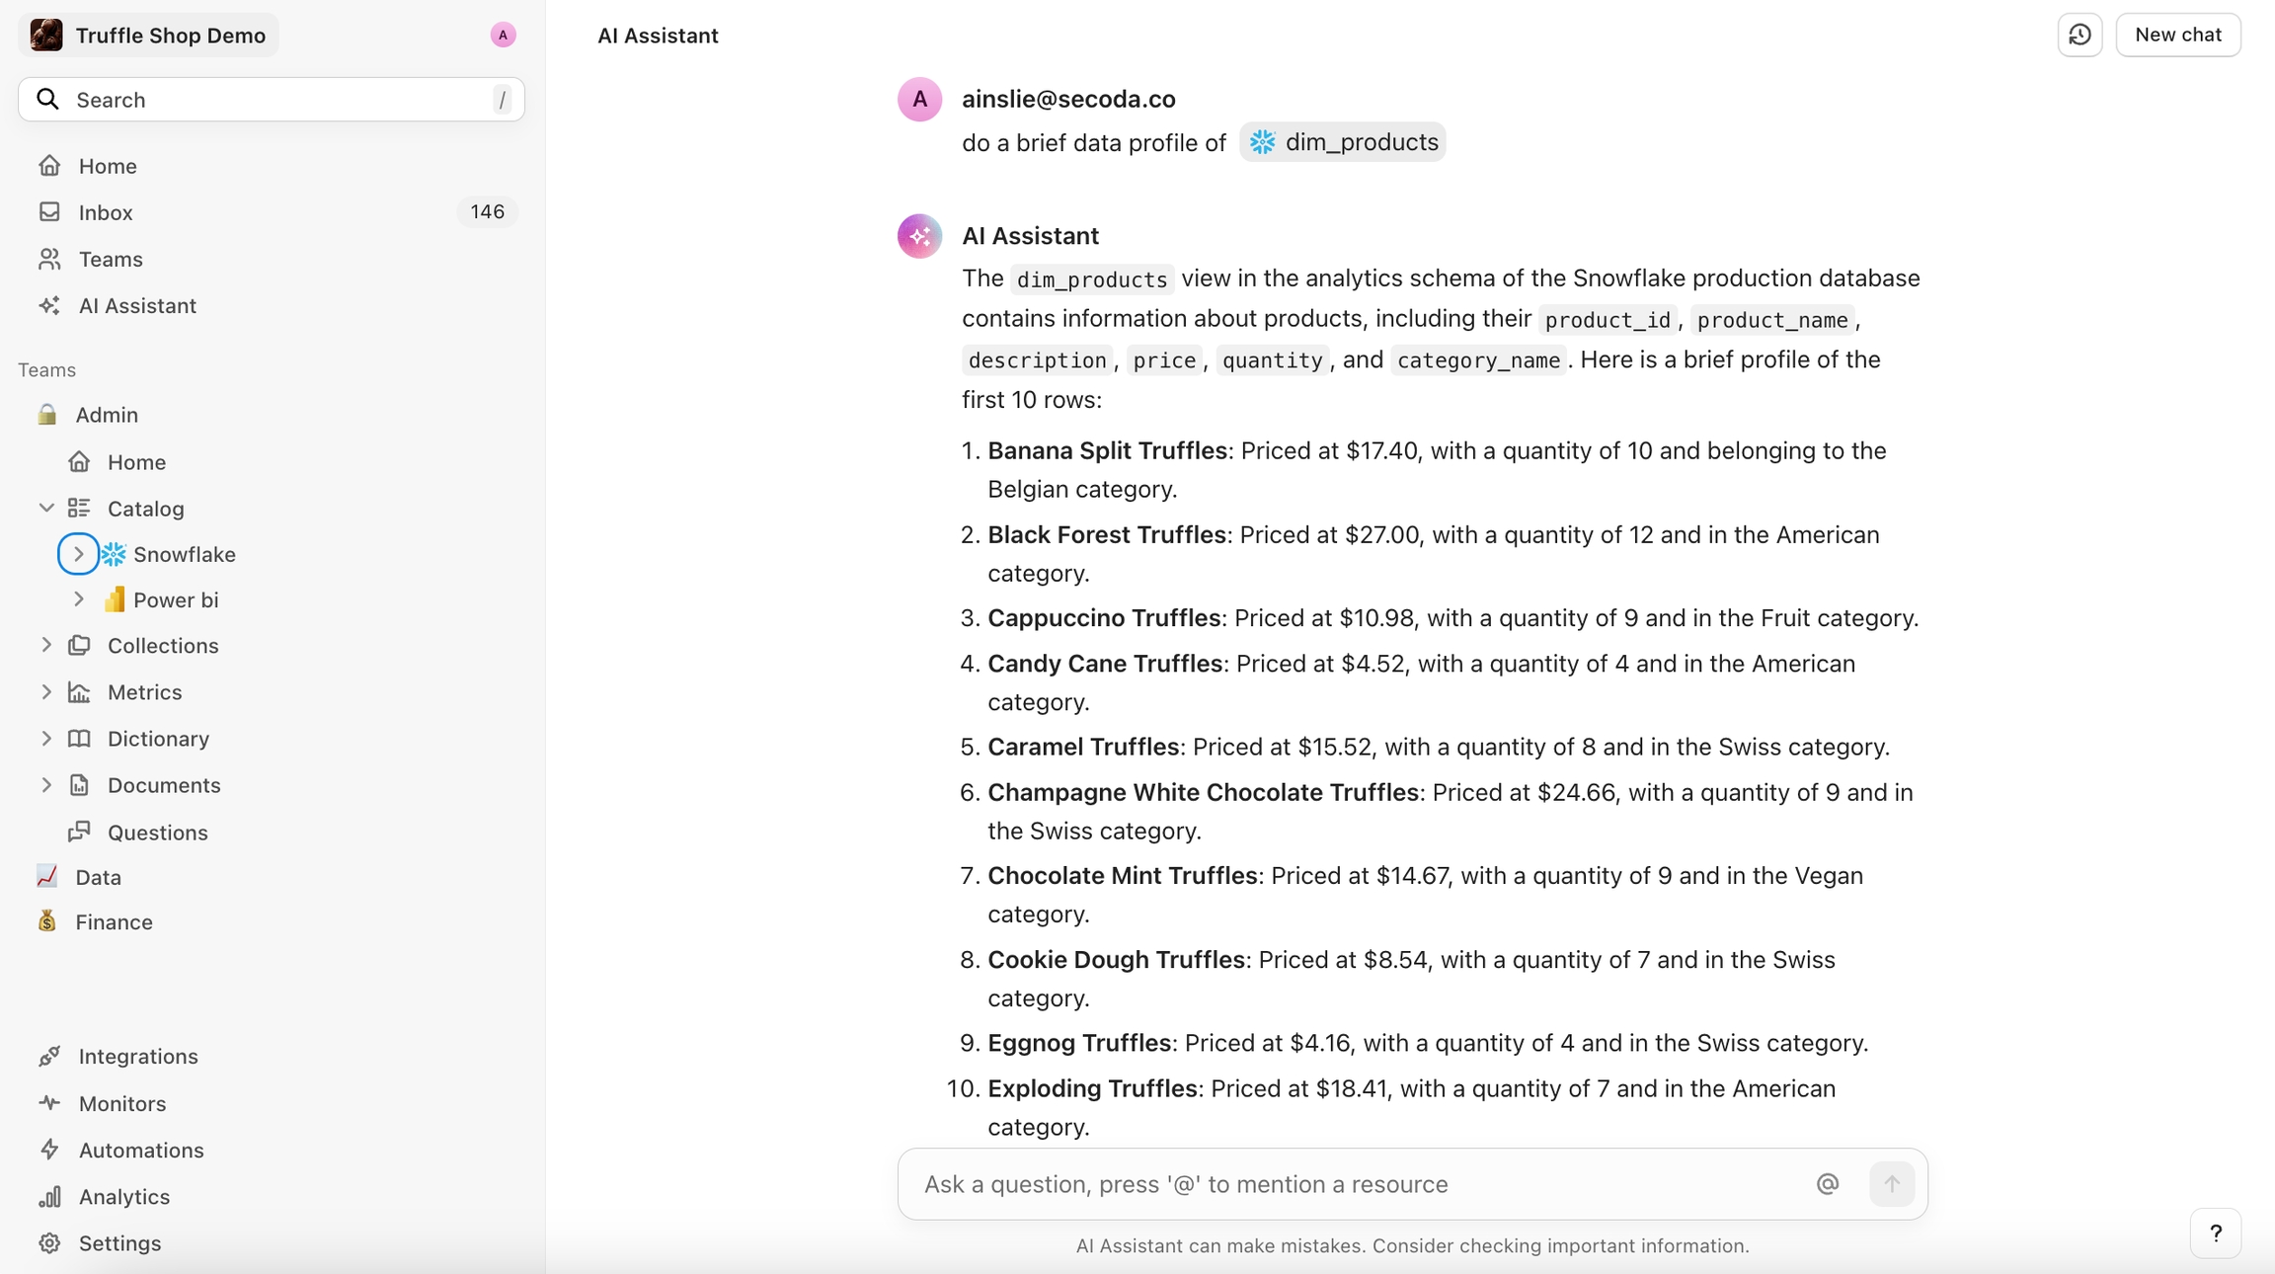
Task: Open chat history clock icon
Action: (2079, 36)
